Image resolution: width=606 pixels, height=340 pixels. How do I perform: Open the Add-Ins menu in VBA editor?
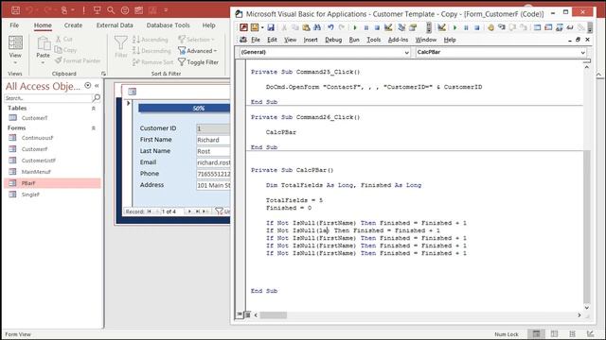point(398,40)
